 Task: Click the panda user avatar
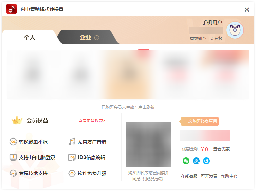235,30
